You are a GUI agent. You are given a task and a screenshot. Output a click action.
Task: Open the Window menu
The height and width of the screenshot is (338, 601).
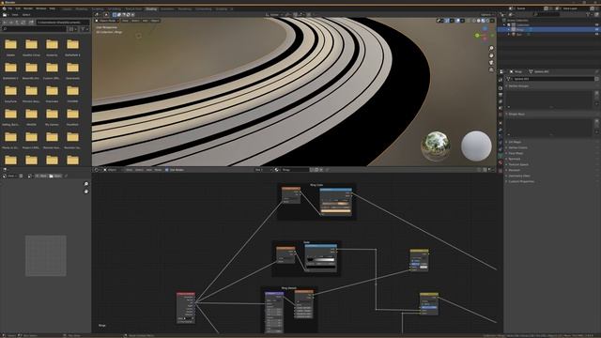40,8
